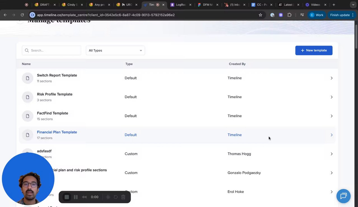Open FactFind Template via its right chevron
358x207 pixels.
click(331, 116)
